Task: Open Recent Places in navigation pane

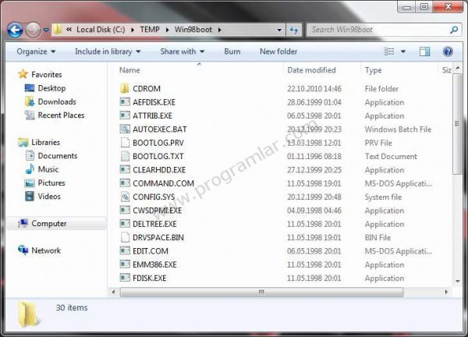Action: click(61, 115)
